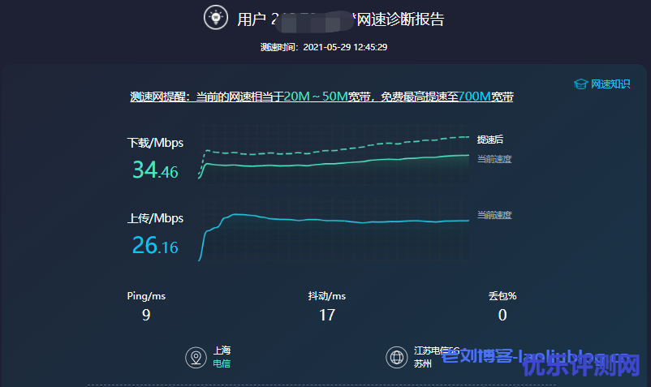Click the 提速后 legend label on download chart
The width and height of the screenshot is (651, 387).
(490, 140)
